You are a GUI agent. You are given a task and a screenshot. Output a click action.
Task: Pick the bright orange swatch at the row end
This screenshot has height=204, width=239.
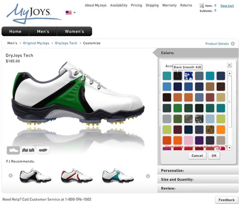click(221, 130)
